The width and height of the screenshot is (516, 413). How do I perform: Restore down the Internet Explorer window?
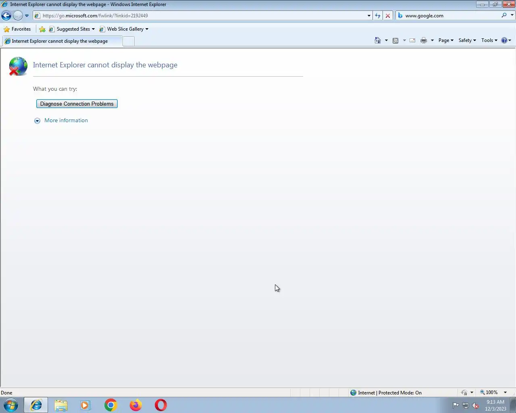point(495,4)
